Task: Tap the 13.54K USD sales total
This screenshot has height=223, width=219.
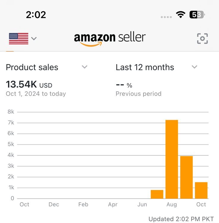Action: tap(29, 85)
